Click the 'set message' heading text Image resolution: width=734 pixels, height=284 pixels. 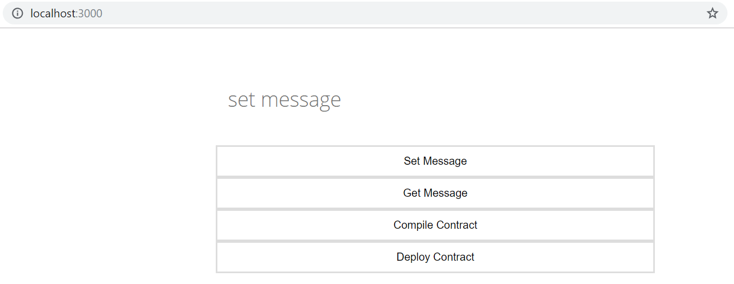284,100
